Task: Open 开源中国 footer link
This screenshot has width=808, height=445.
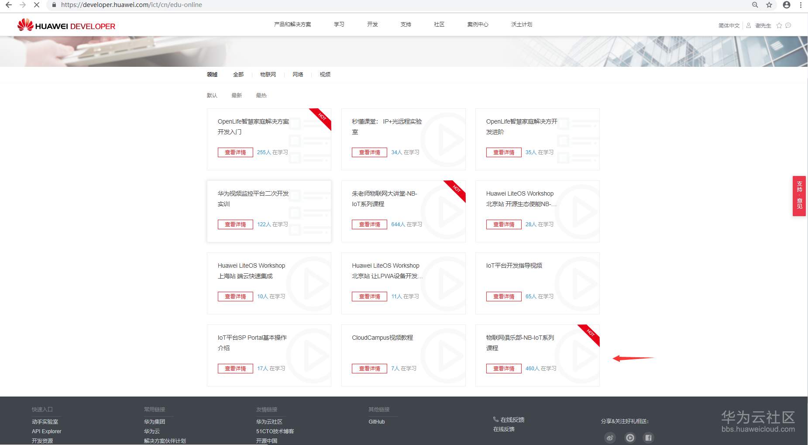Action: click(x=267, y=441)
